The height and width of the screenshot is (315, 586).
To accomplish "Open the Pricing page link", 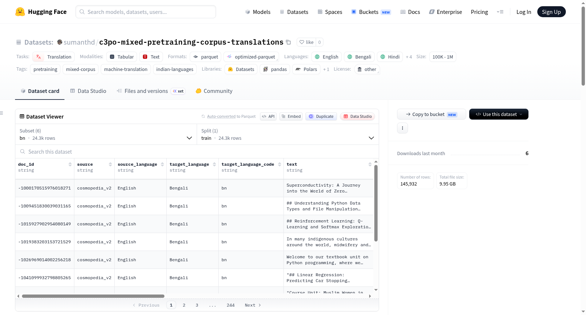I will 479,12.
